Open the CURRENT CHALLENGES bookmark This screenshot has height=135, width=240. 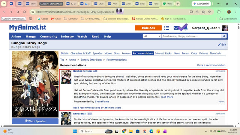click(13, 19)
